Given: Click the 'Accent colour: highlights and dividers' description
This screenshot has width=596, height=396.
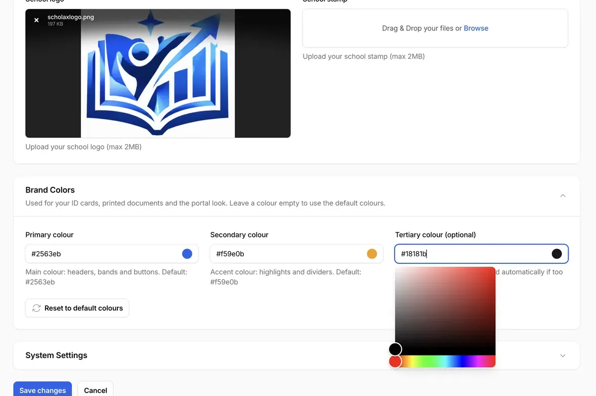Looking at the screenshot, I should 286,277.
